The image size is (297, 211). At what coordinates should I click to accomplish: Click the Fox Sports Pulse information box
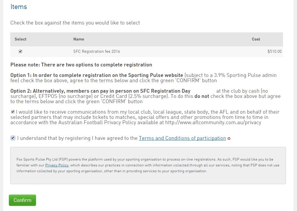(x=148, y=165)
